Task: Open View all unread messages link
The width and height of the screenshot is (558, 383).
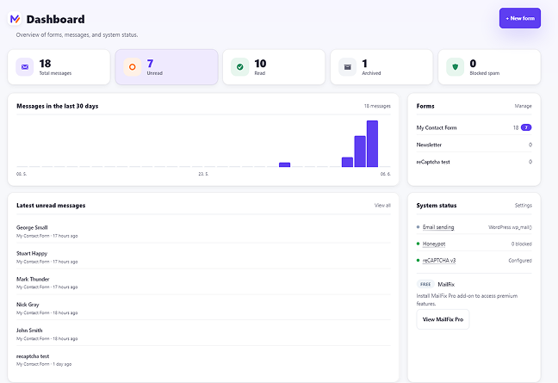Action: (382, 205)
